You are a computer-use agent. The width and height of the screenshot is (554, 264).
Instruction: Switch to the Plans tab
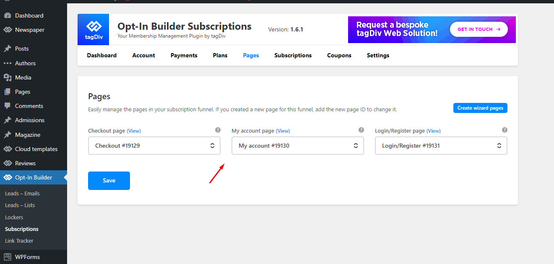(x=220, y=55)
